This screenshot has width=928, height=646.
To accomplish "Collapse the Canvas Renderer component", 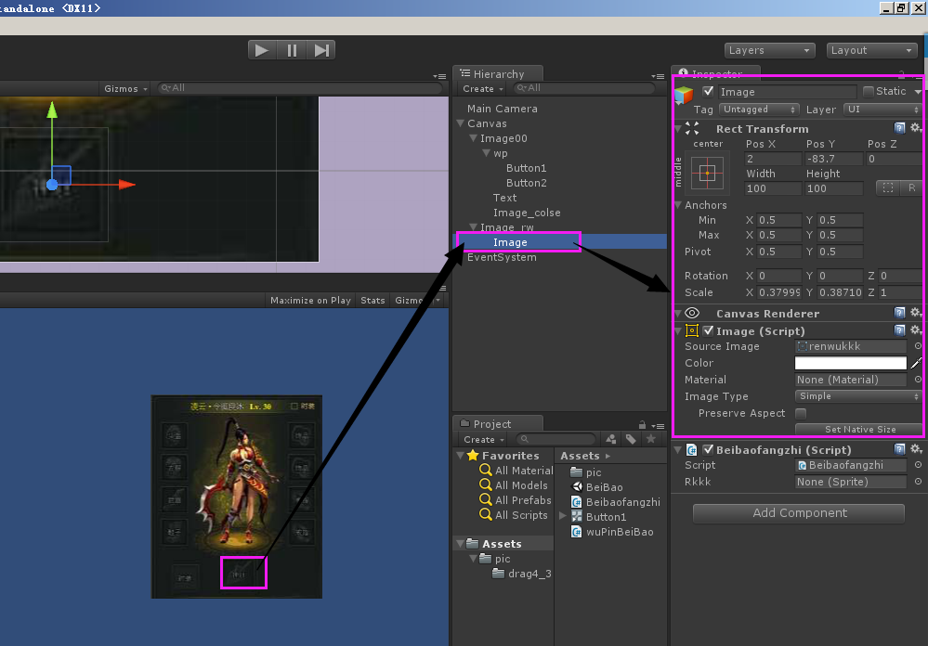I will pos(678,313).
